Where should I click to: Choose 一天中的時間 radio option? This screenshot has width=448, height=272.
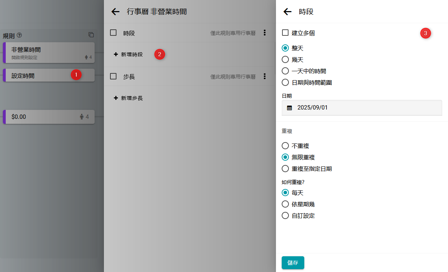[285, 71]
